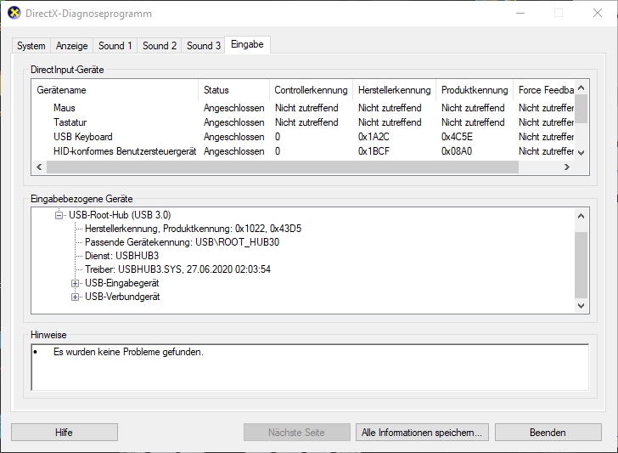Click the 0x1A2C manufacturer ID cell

pos(374,137)
